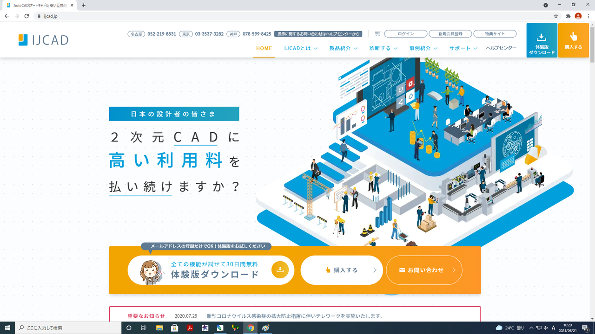The image size is (595, 334).
Task: Click the site lock icon
Action: coord(39,16)
